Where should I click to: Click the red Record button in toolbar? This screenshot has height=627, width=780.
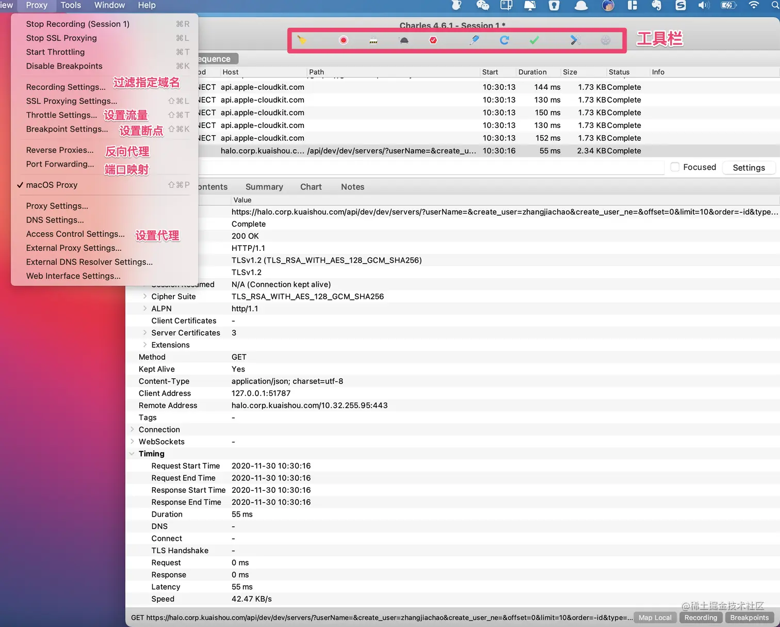pyautogui.click(x=344, y=40)
